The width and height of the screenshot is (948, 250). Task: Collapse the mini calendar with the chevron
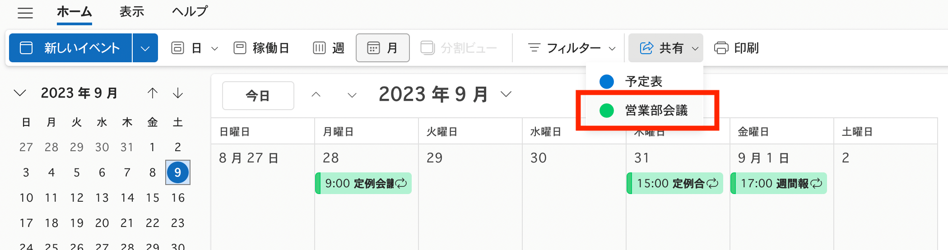tap(20, 93)
